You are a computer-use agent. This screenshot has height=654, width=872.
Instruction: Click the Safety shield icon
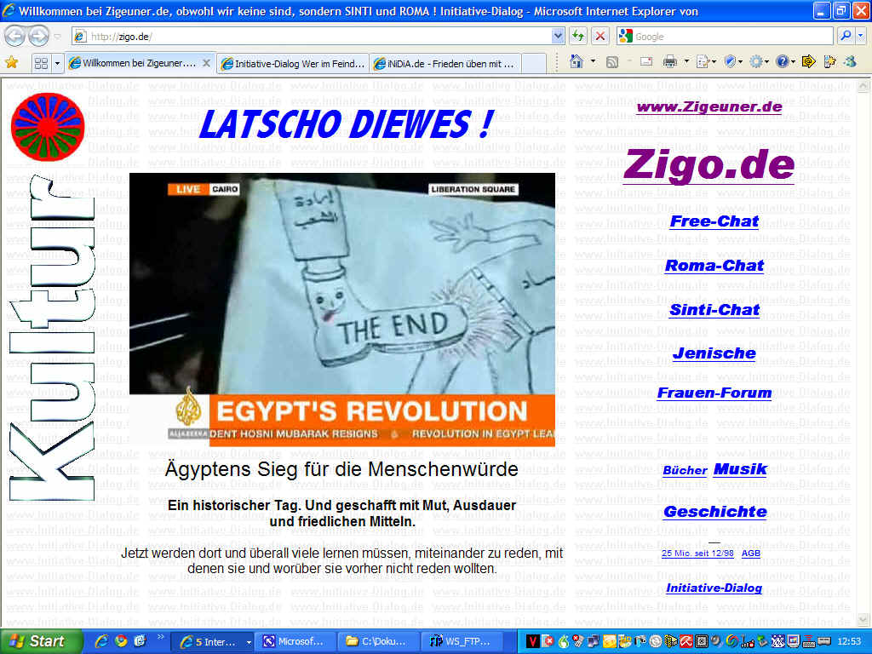pos(730,61)
